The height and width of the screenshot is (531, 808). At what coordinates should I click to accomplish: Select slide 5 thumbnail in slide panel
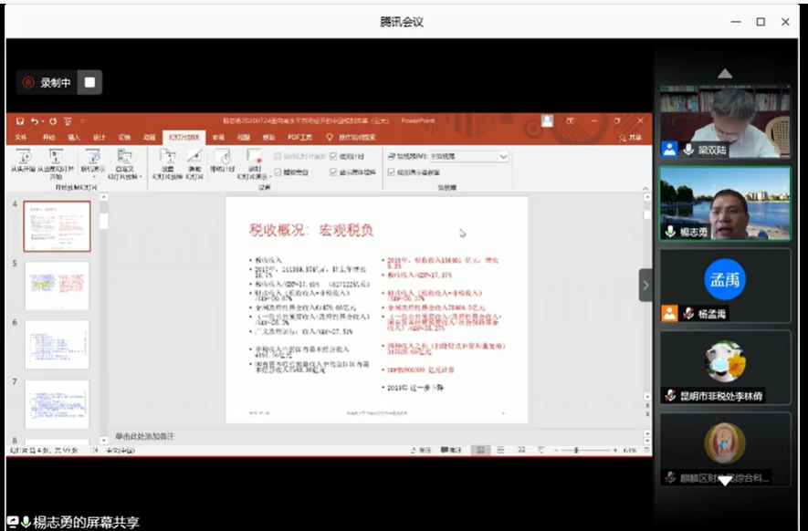(57, 285)
